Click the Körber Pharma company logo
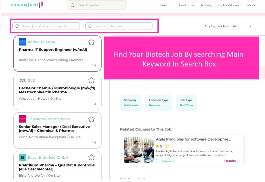This screenshot has height=182, width=265. pyautogui.click(x=23, y=42)
